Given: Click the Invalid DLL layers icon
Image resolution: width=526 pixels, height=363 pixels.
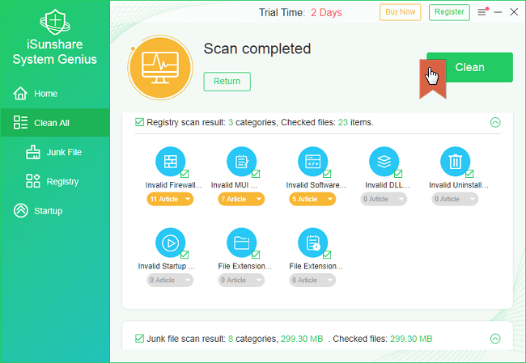Looking at the screenshot, I should pos(384,161).
